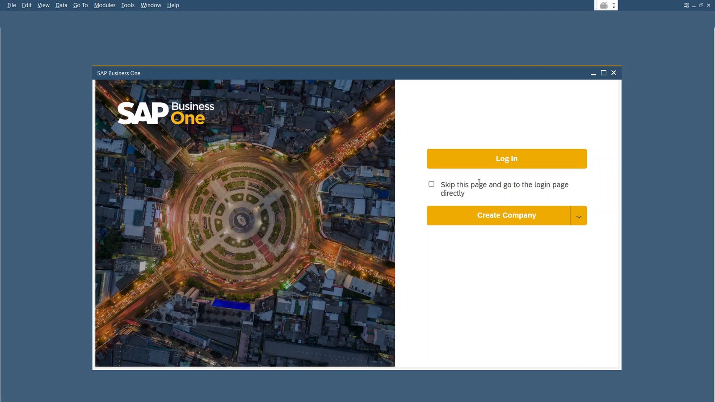Open the Data menu
This screenshot has width=715, height=402.
61,5
